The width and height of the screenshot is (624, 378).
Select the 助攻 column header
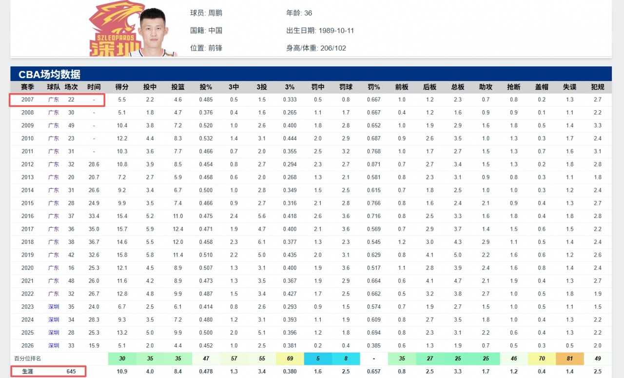point(486,87)
